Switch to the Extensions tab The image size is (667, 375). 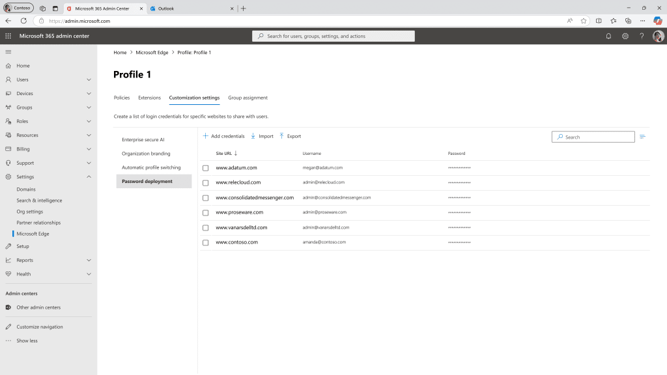(x=149, y=98)
